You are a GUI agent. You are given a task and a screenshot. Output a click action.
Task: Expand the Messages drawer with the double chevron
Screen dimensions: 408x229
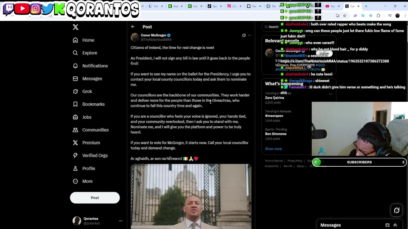395,225
